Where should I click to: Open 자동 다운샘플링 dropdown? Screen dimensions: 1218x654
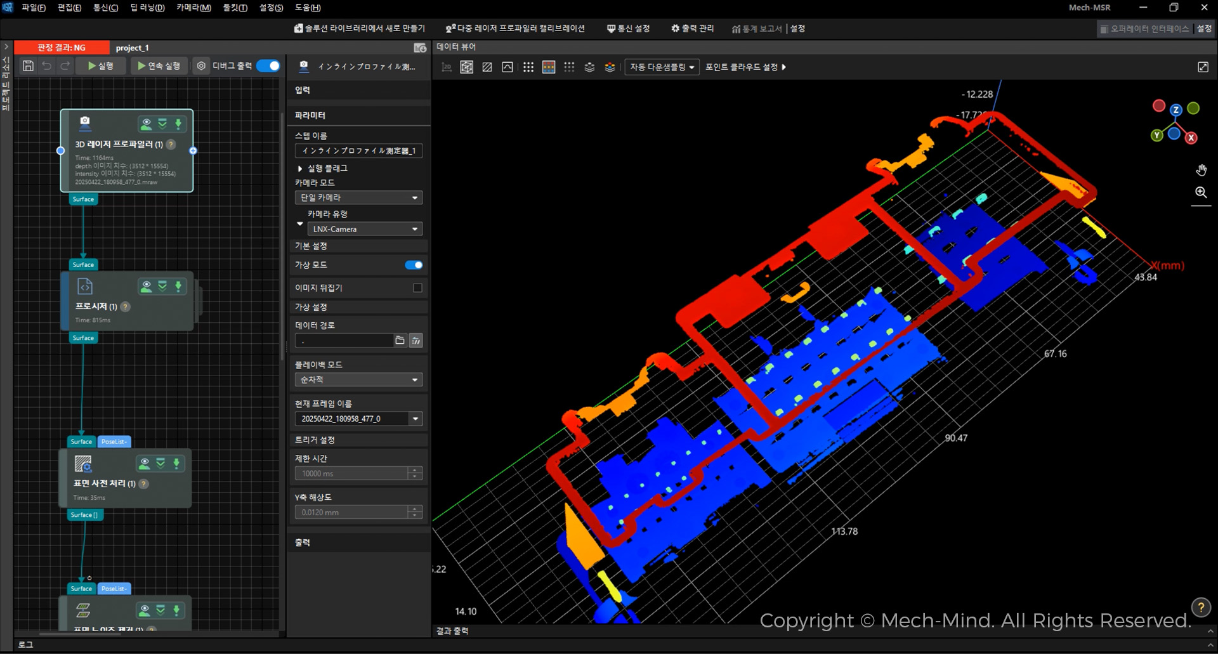[x=662, y=67]
